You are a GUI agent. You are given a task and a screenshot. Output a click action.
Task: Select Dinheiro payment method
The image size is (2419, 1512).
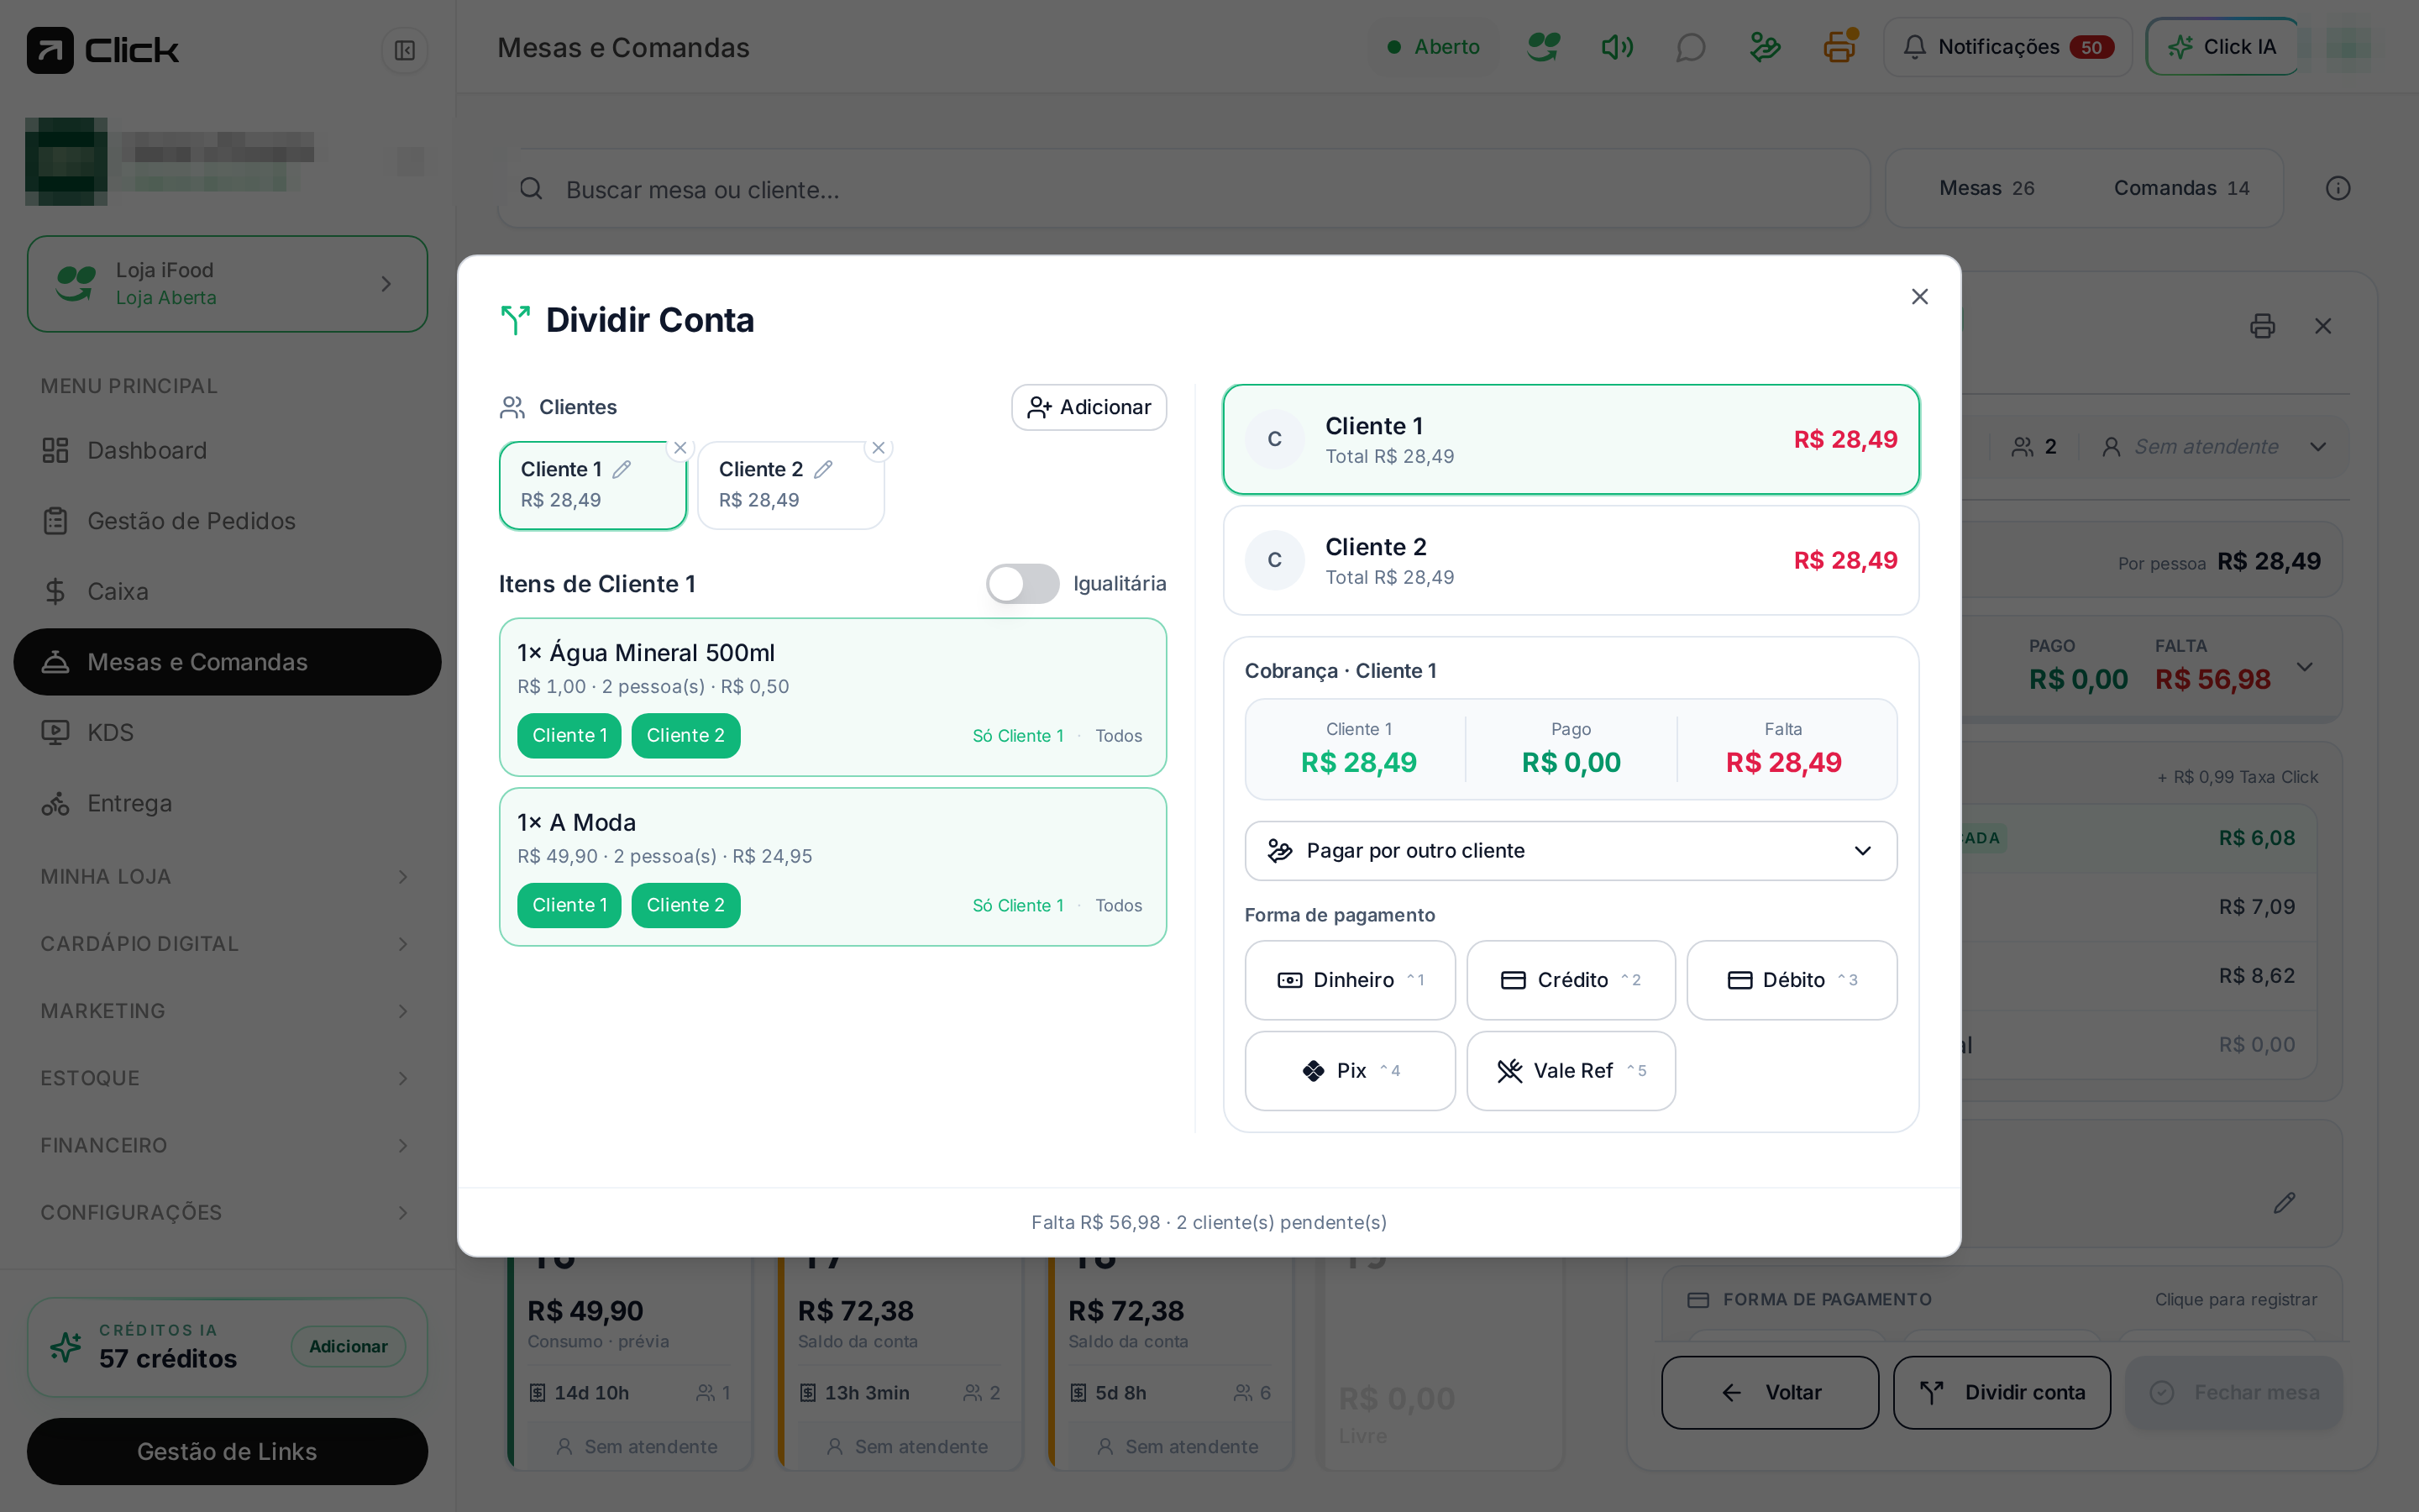[x=1350, y=980]
